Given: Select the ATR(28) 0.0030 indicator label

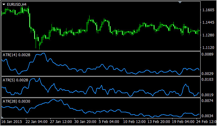Looking at the screenshot, I should [x=16, y=101].
